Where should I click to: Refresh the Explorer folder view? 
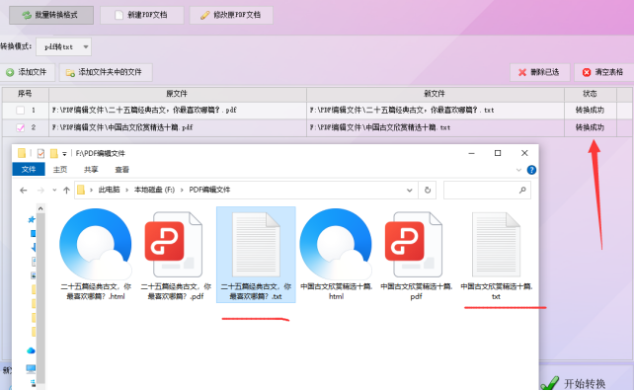pos(428,191)
